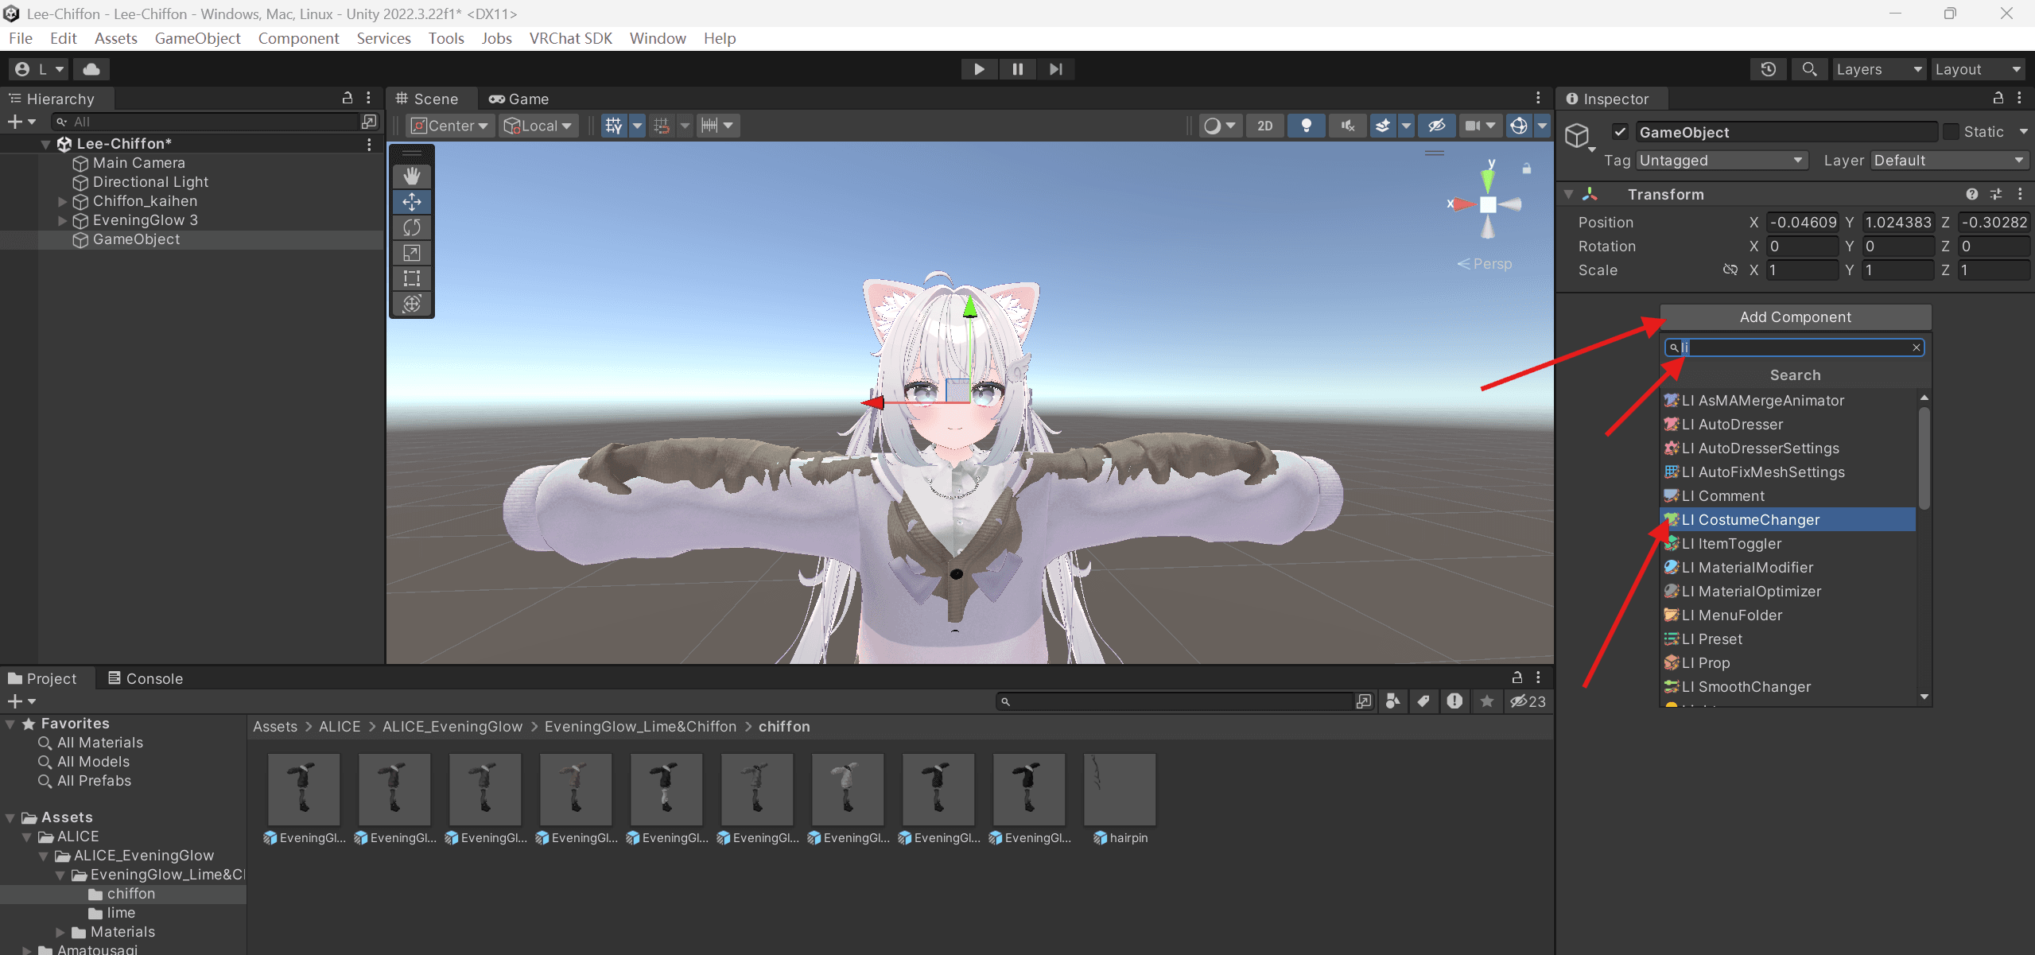Enable the Static checkbox for GameObject
This screenshot has height=955, width=2035.
tap(1951, 131)
